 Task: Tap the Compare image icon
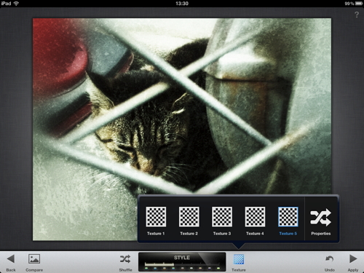click(34, 259)
